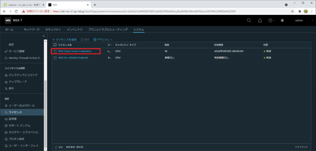Sort by 有効期限 column header
Screen dimensions: 316x151
click(219, 45)
